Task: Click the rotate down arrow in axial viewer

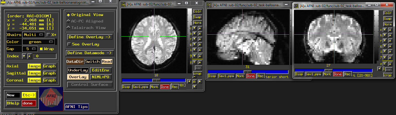Action: coord(195,39)
